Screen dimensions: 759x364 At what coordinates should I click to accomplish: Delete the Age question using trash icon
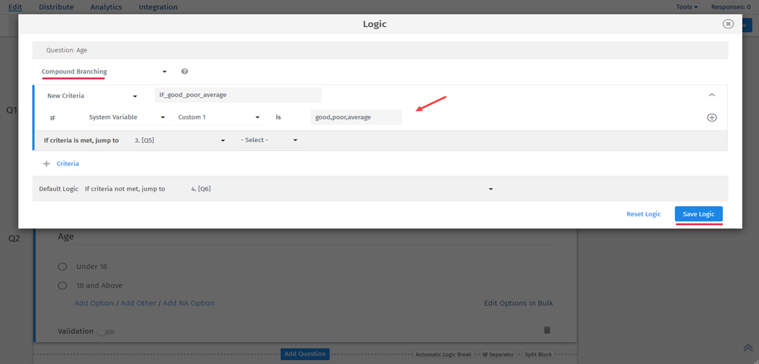[548, 331]
